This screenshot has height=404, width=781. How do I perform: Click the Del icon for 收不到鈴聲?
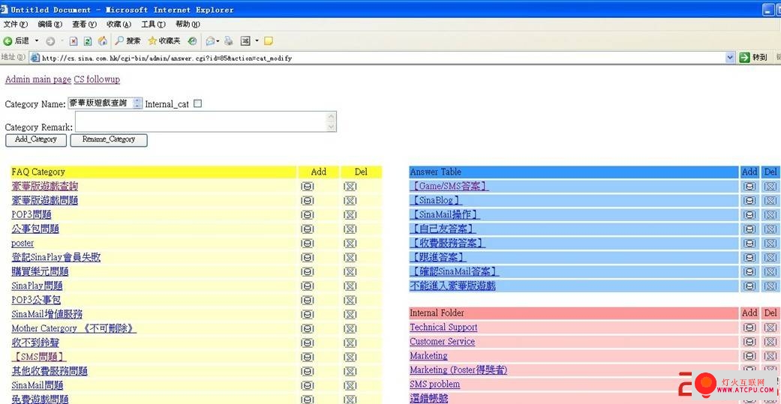pyautogui.click(x=350, y=343)
